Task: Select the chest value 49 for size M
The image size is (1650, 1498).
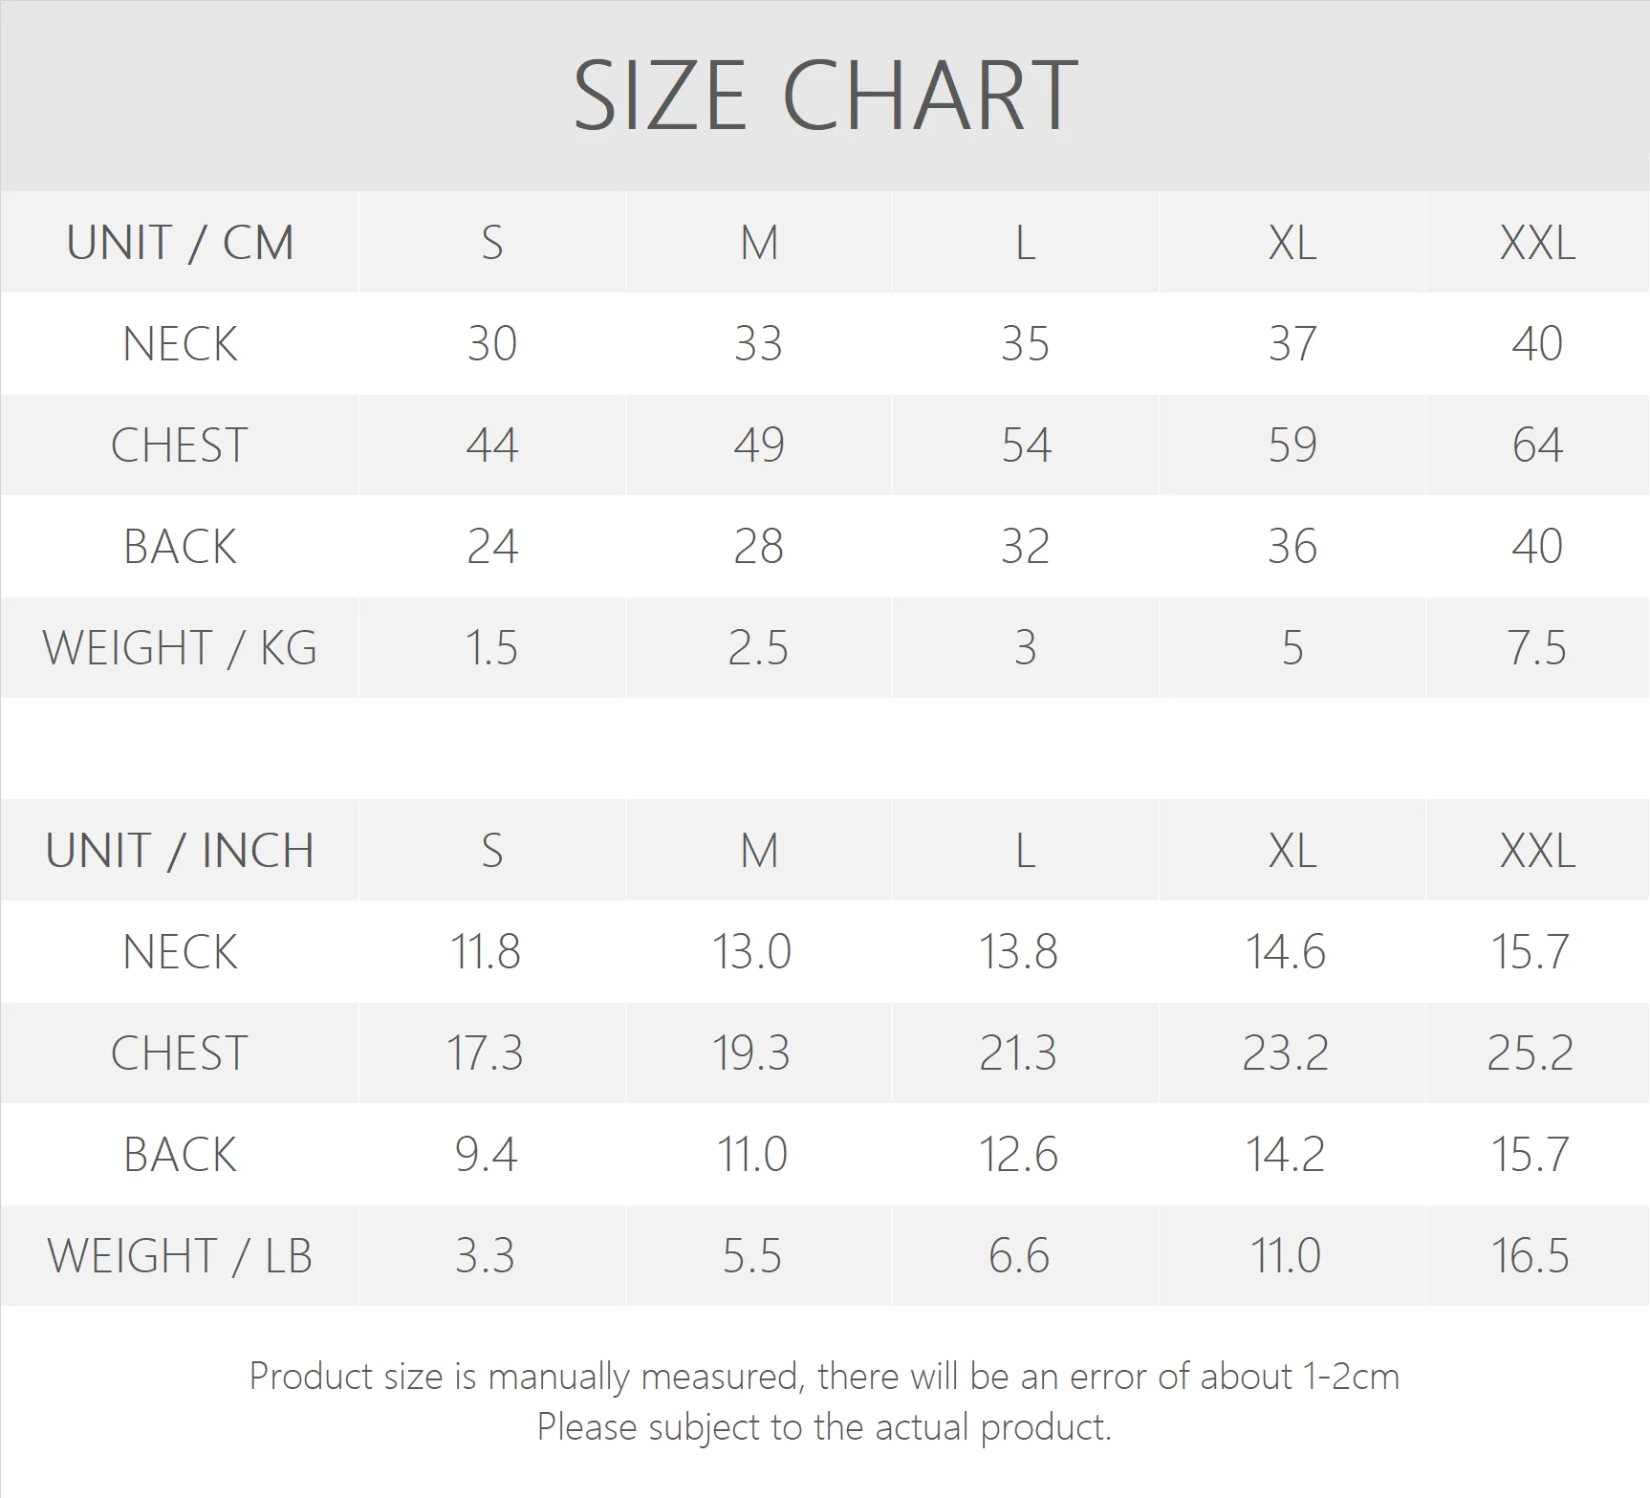Action: click(759, 445)
